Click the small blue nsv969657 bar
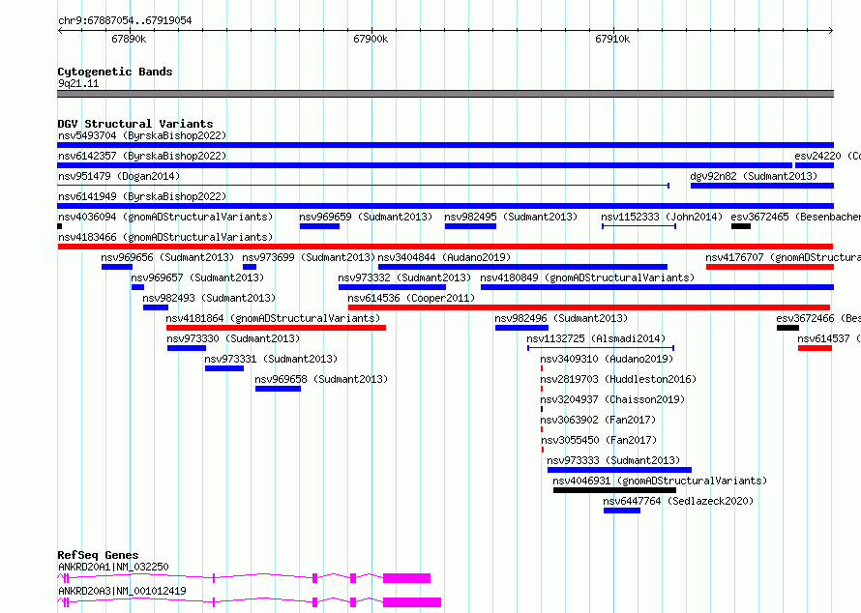This screenshot has width=861, height=613. coord(137,287)
